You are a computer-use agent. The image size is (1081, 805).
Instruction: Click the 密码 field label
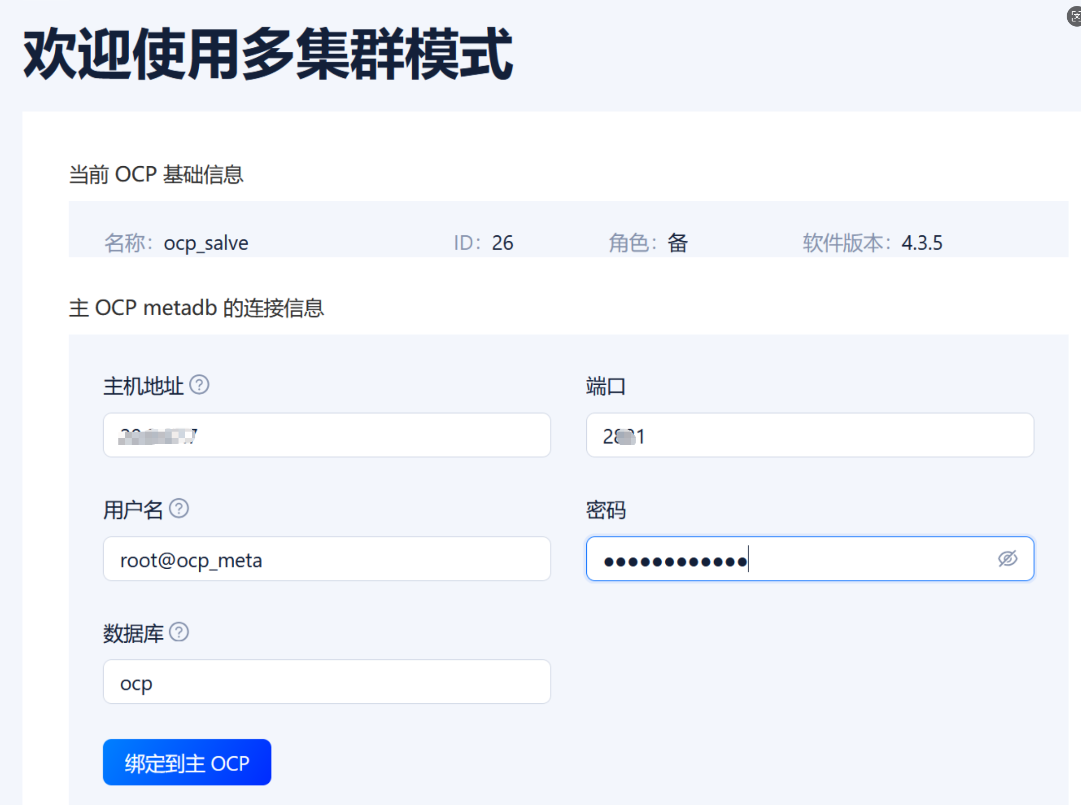coord(606,510)
